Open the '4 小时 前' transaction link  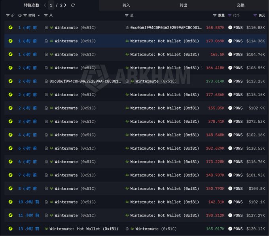[x=27, y=135]
